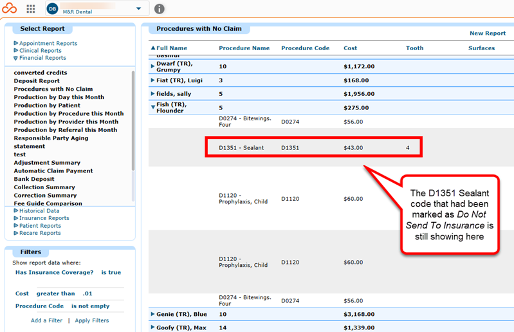Click the orange cloud logo icon
This screenshot has width=514, height=332.
click(9, 8)
